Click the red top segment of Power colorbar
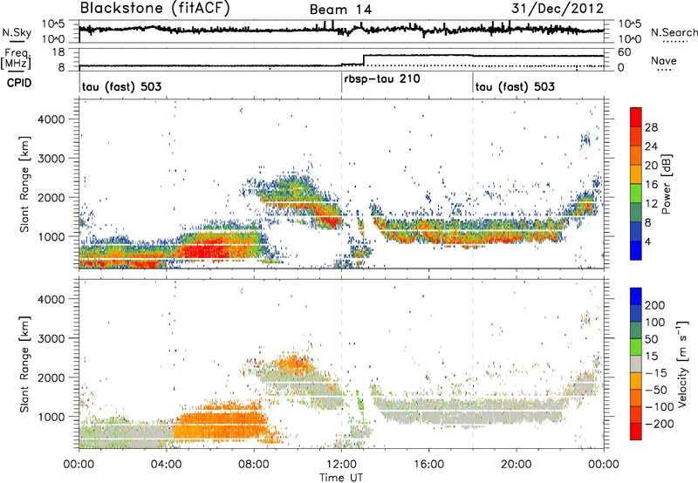The height and width of the screenshot is (483, 698). pyautogui.click(x=636, y=117)
